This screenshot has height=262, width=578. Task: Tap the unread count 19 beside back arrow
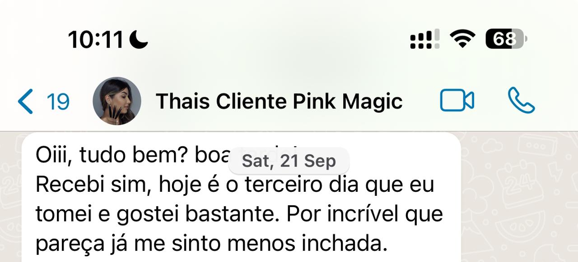pos(58,102)
